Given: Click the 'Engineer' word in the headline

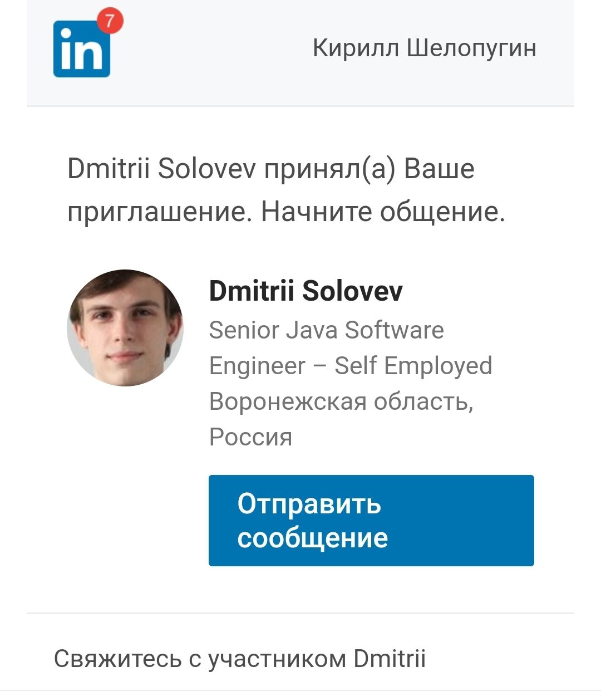Looking at the screenshot, I should coord(257,366).
